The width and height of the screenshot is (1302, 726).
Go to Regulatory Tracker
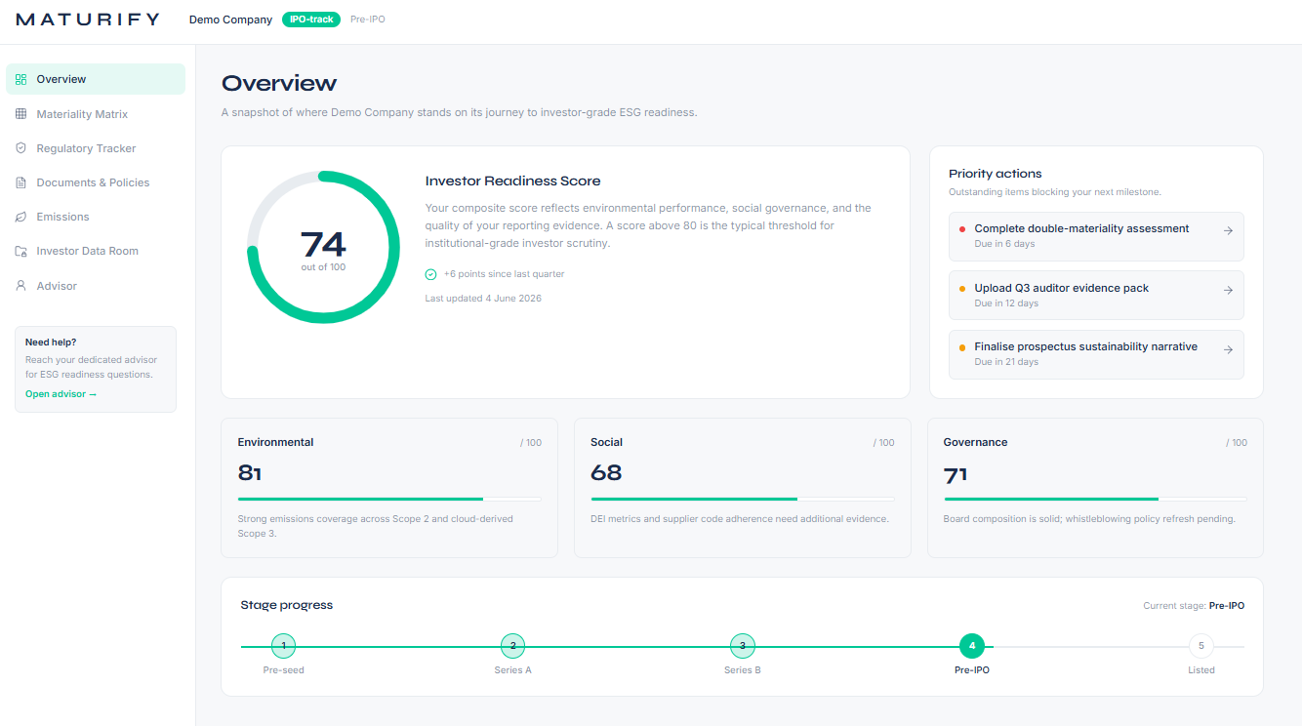[x=96, y=148]
